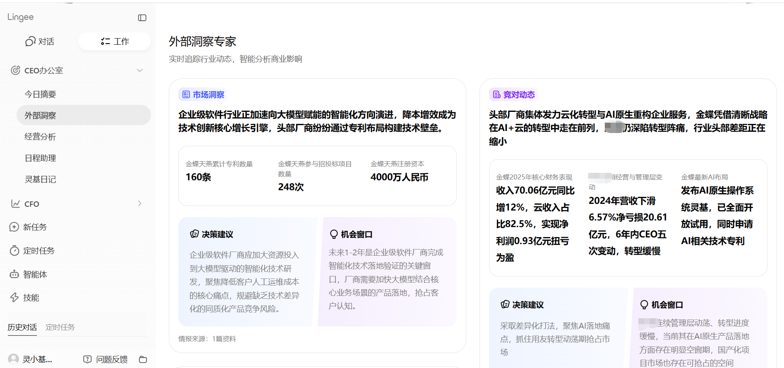This screenshot has height=368, width=784.
Task: Click the 对话 chat bubble icon
Action: pos(30,41)
